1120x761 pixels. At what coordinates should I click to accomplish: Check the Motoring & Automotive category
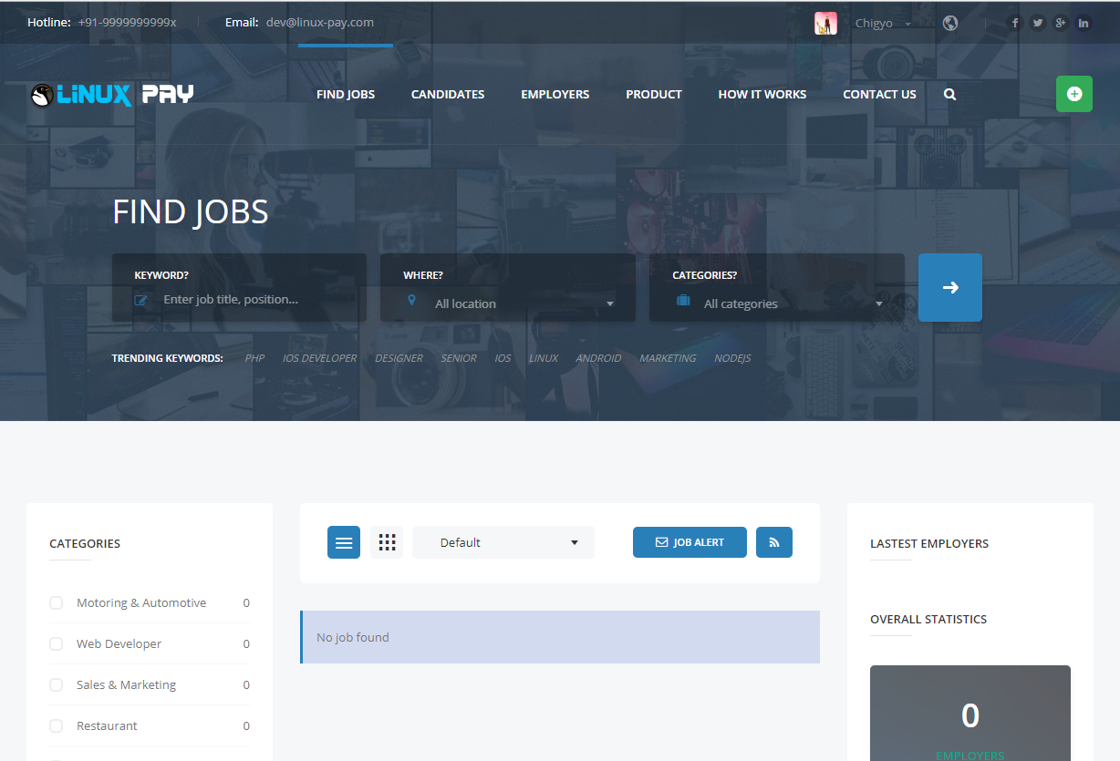click(57, 603)
